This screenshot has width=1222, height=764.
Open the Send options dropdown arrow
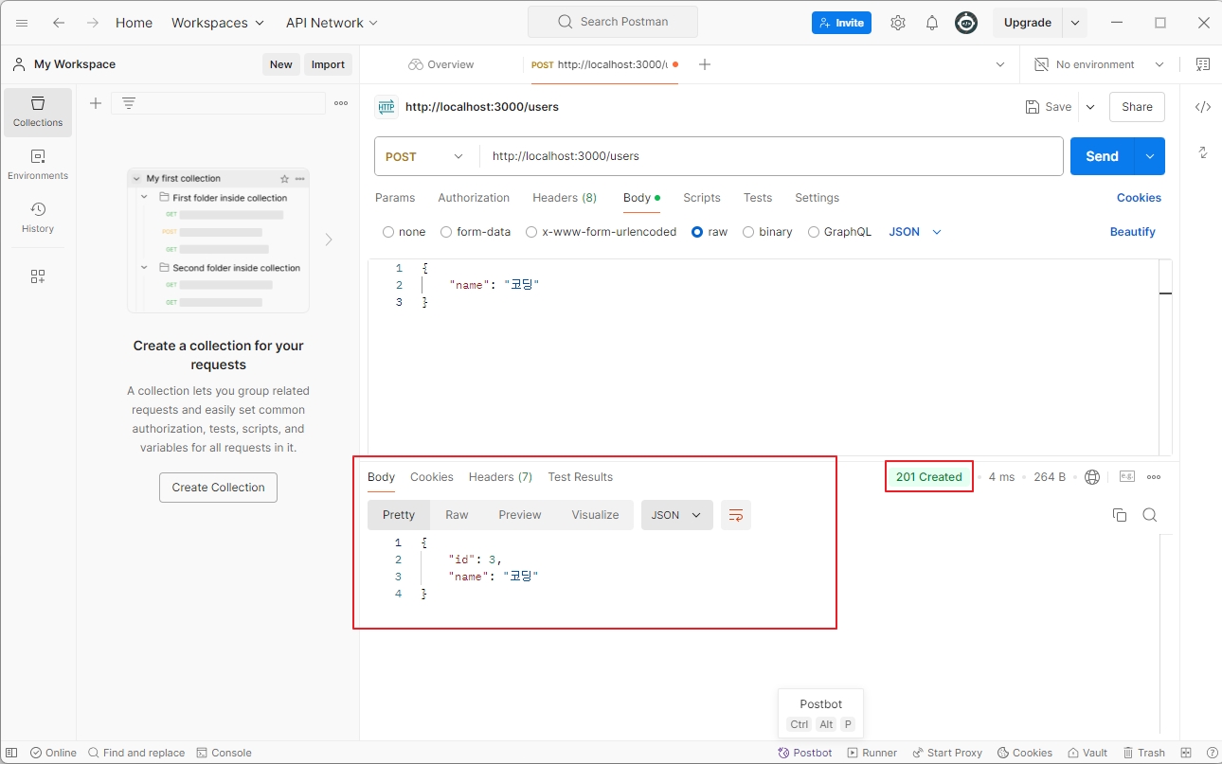(1150, 156)
